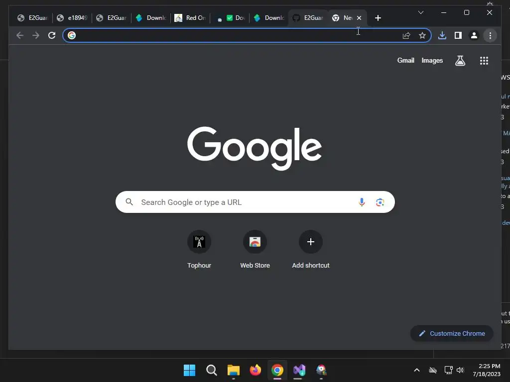
Task: Click the Chrome taskbar icon
Action: pyautogui.click(x=277, y=370)
